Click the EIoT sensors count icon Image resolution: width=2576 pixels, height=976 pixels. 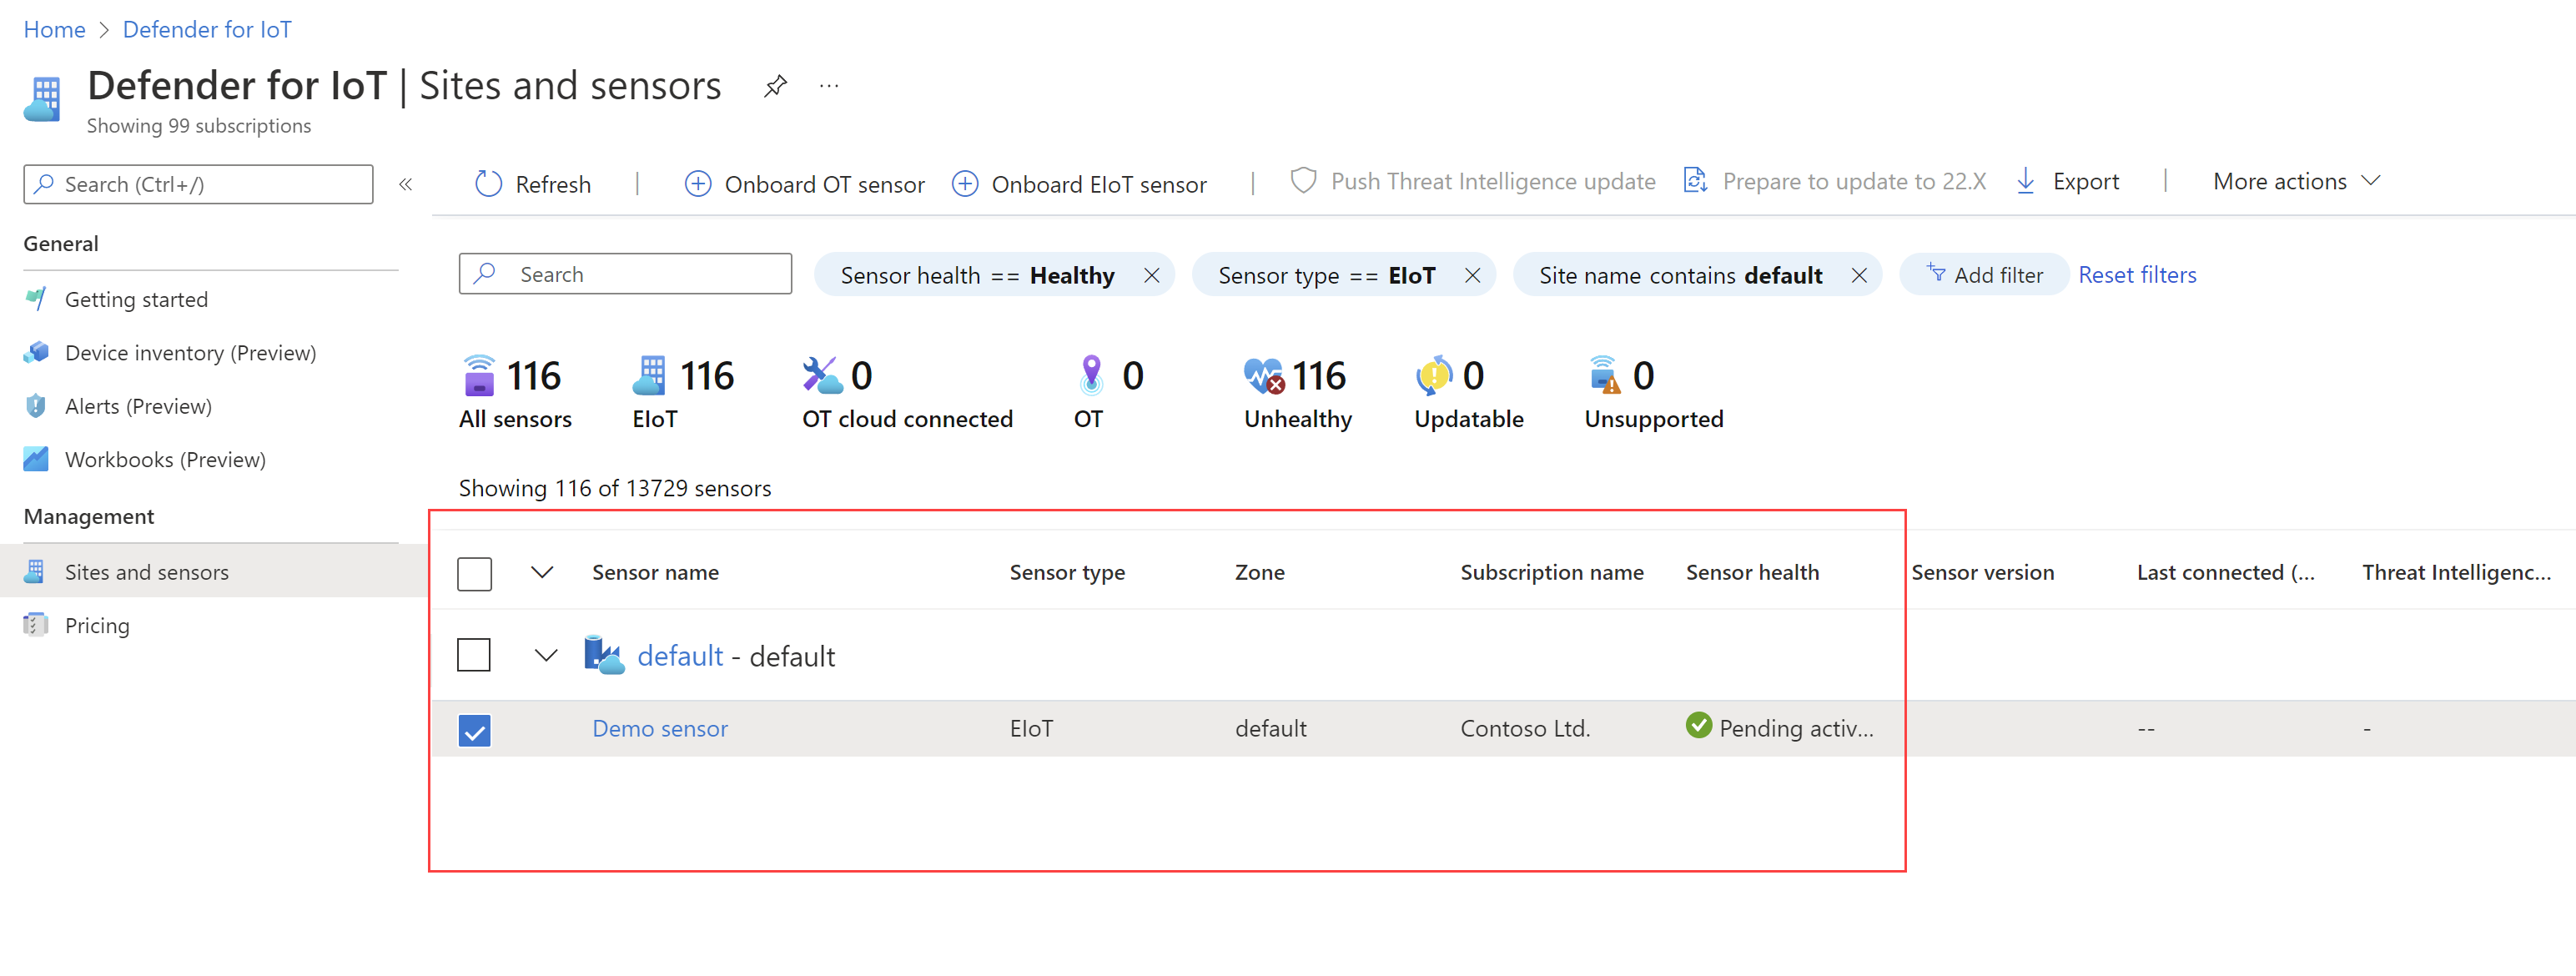[x=650, y=376]
